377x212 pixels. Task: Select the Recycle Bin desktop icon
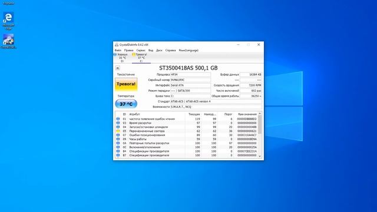coord(8,2)
